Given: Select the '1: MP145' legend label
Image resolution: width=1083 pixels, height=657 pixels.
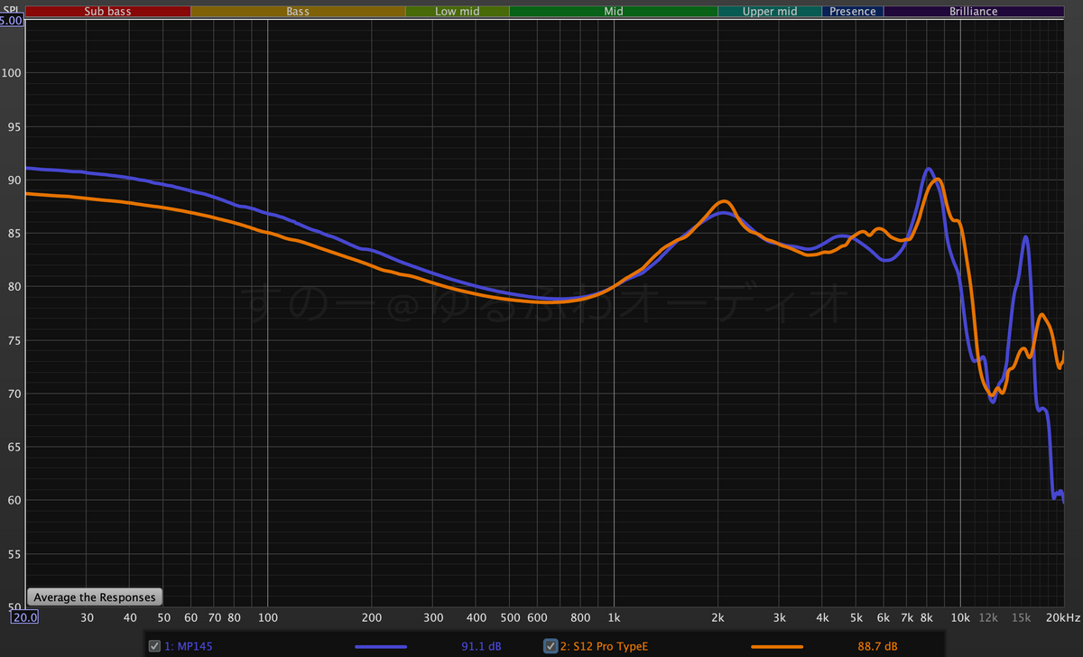Looking at the screenshot, I should [x=189, y=646].
